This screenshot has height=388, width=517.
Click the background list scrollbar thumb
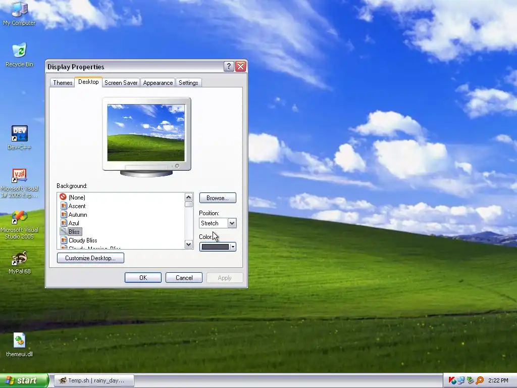point(189,205)
